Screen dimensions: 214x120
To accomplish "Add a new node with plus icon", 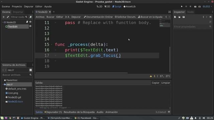I will [x=4, y=17].
